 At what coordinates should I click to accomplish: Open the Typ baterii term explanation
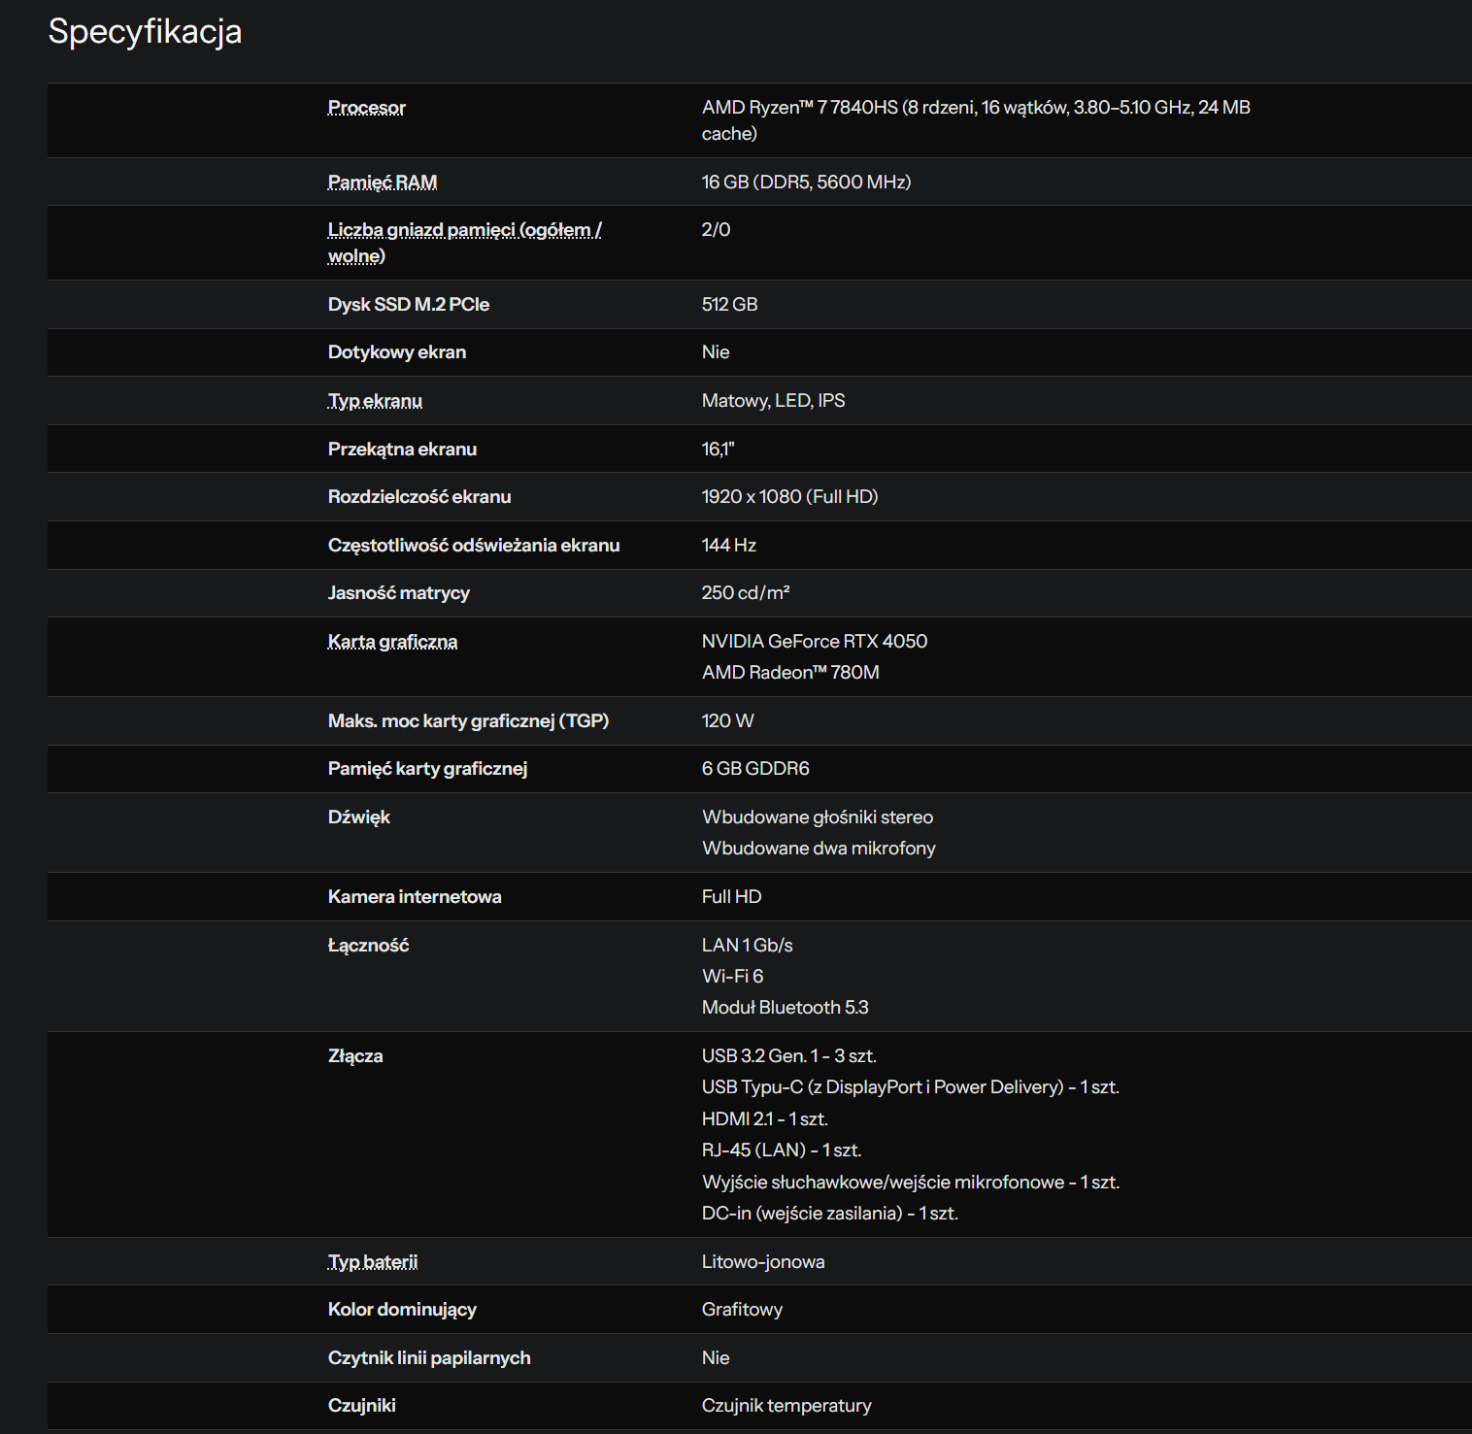click(373, 1262)
